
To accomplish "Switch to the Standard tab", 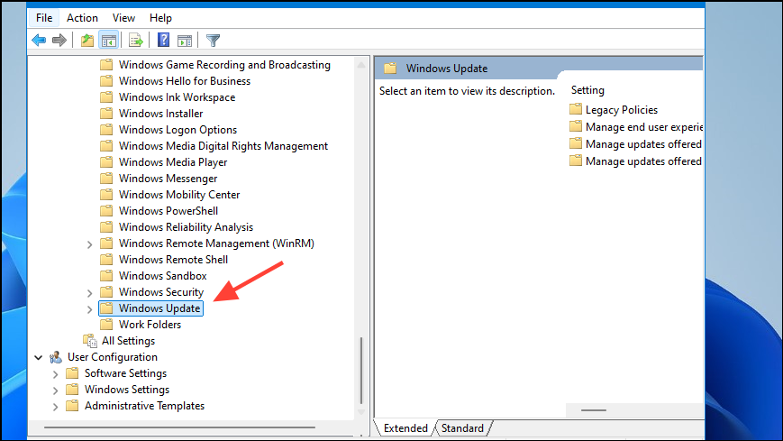I will pyautogui.click(x=462, y=428).
